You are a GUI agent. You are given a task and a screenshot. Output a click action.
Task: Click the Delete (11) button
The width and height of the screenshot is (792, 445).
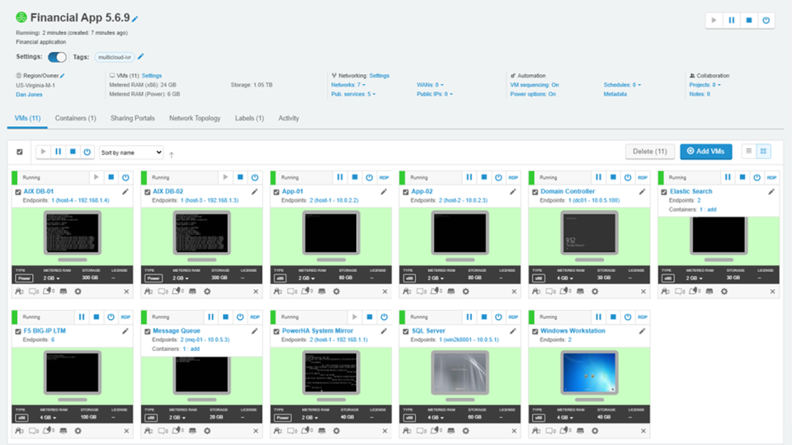coord(649,152)
